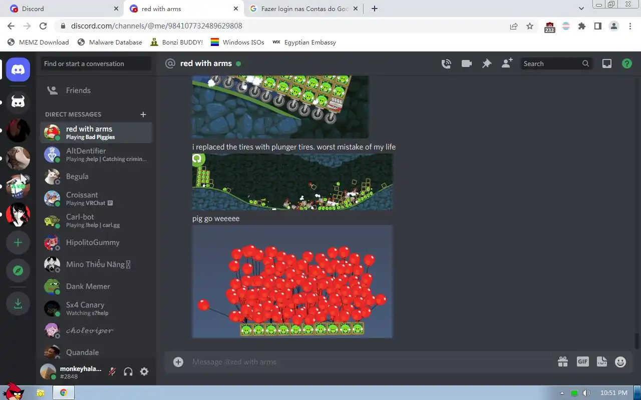Open Chrome from taskbar
Viewport: 641px width, 400px height.
click(x=64, y=392)
